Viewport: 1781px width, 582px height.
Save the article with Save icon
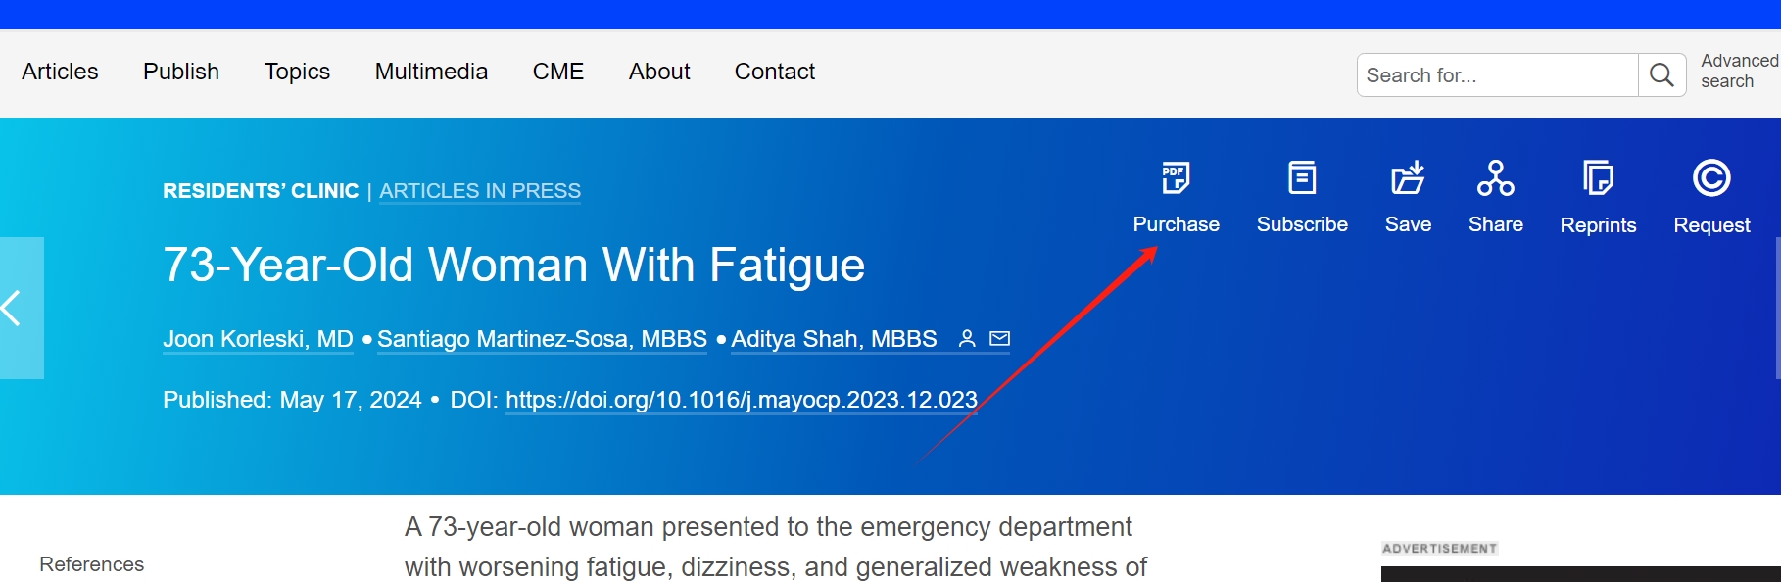[1408, 178]
